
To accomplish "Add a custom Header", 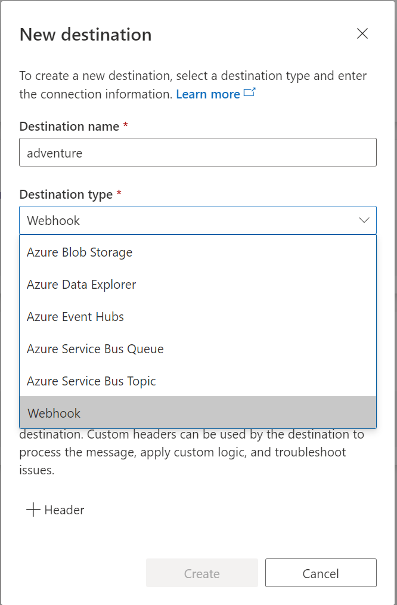I will pos(55,510).
